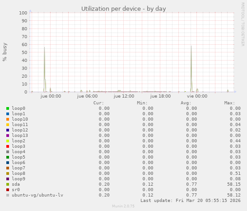Click the loop4 gray legend swatch
The image size is (247, 211).
pos(8,152)
